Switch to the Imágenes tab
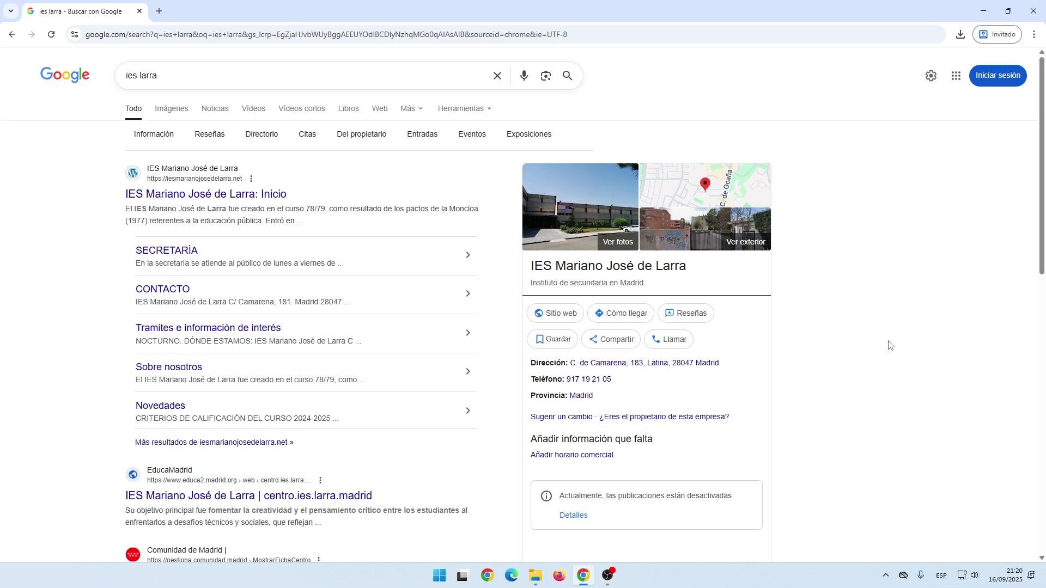This screenshot has width=1046, height=588. [x=171, y=108]
